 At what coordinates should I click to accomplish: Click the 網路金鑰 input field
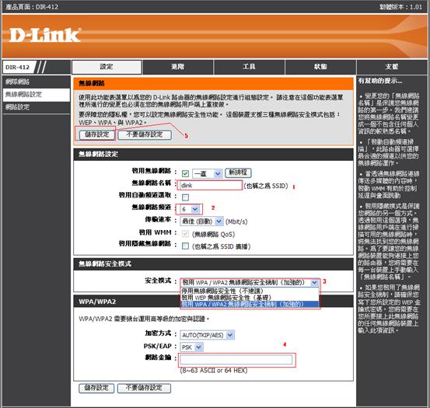236,360
